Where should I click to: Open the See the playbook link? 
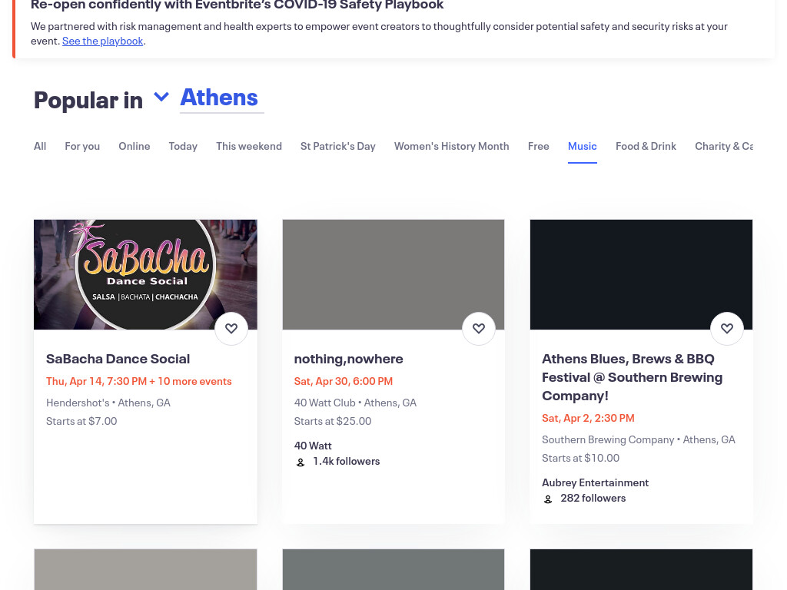pyautogui.click(x=102, y=41)
